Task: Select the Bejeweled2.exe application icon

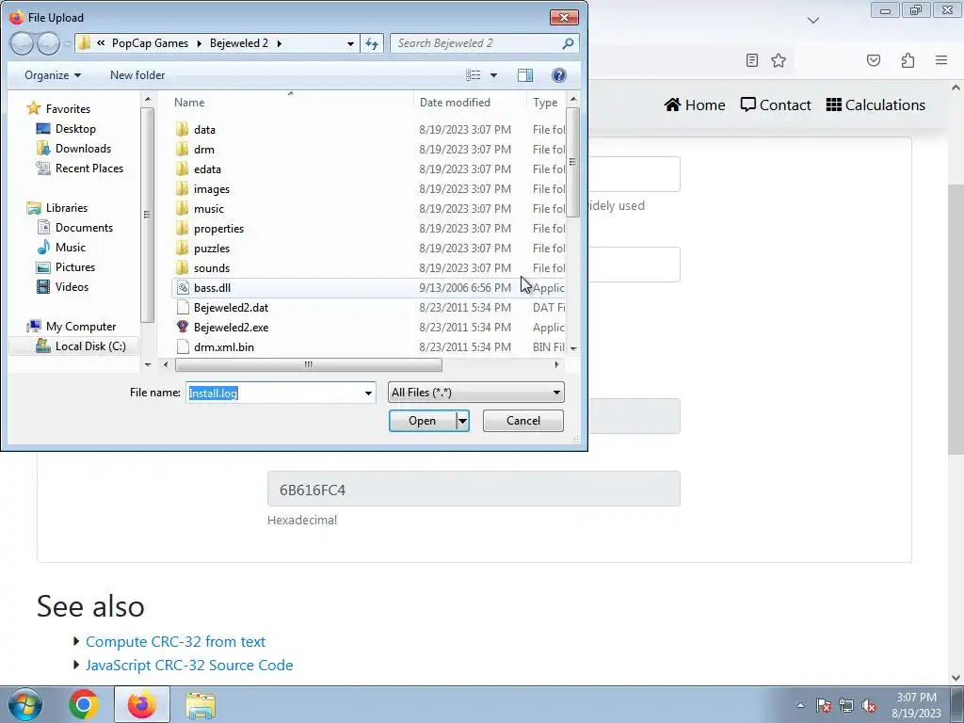Action: click(183, 327)
